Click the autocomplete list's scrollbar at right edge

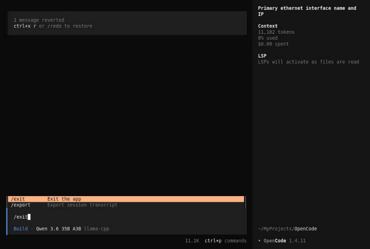click(245, 202)
